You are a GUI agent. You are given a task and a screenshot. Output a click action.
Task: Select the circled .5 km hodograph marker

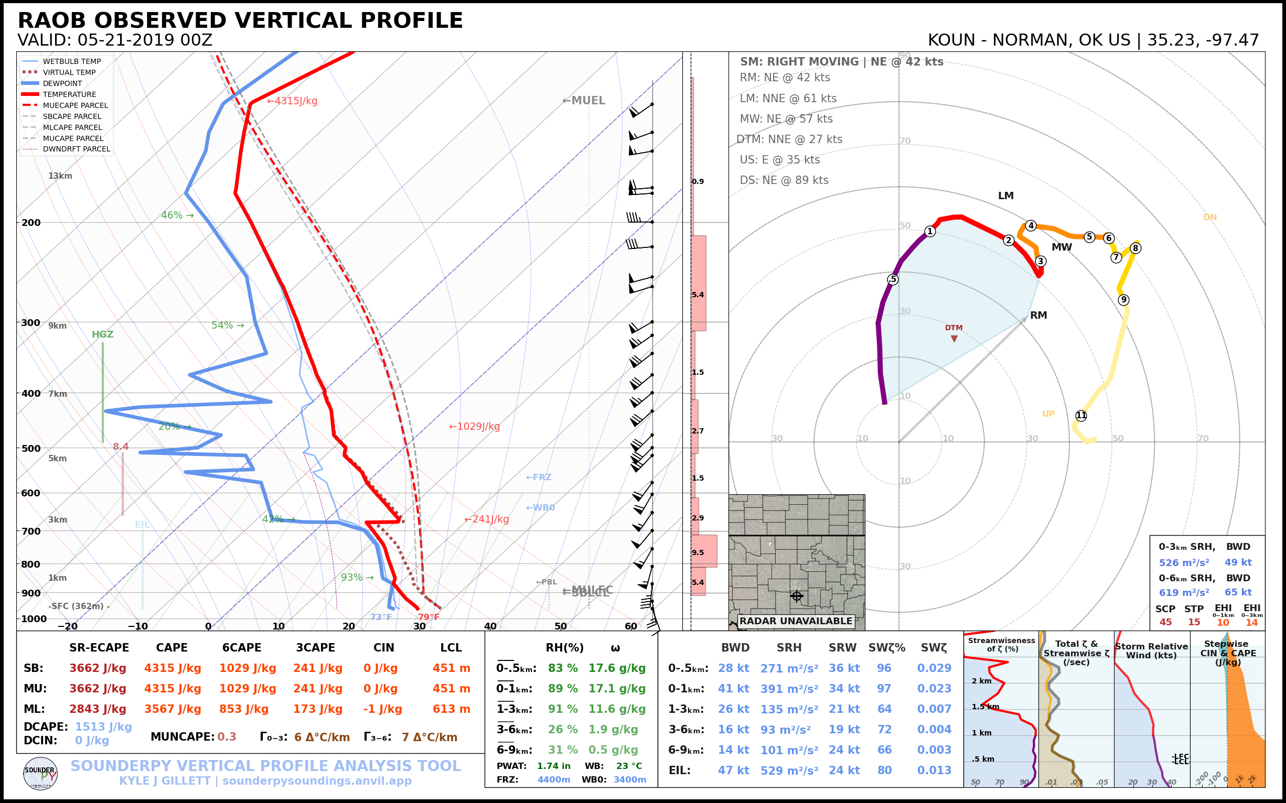coord(893,279)
